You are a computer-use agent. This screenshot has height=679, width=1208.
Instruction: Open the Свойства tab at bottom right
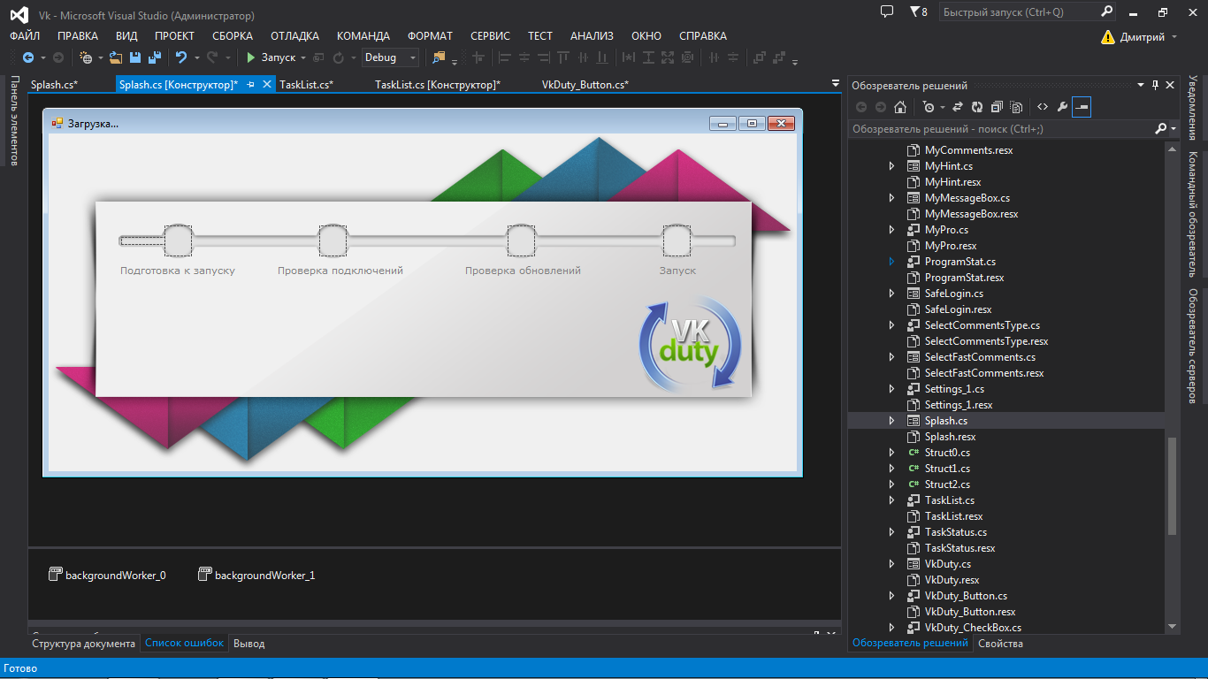1001,644
